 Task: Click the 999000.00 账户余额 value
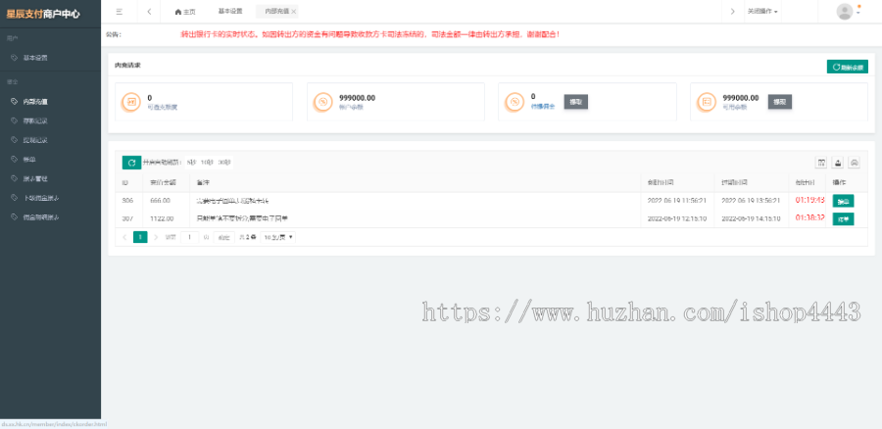point(357,98)
